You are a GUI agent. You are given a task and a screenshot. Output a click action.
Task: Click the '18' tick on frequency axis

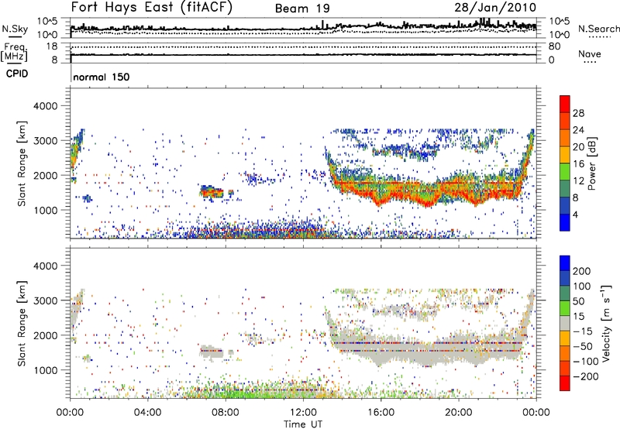tap(52, 46)
